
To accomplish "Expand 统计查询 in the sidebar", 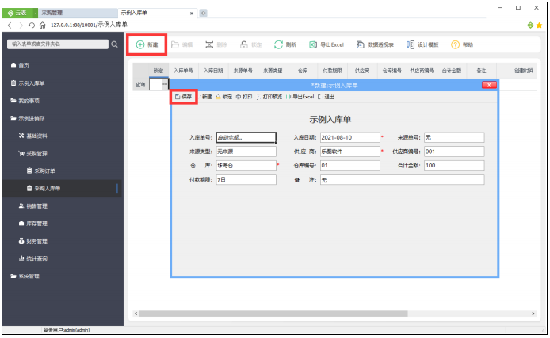I will pos(33,259).
